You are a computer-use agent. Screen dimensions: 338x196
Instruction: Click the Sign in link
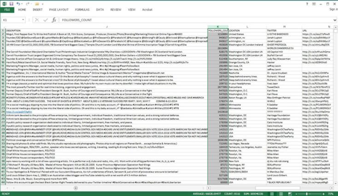tap(333, 9)
